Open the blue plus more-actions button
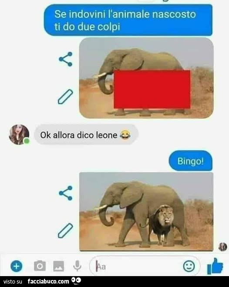This screenshot has height=287, width=229. 17,266
